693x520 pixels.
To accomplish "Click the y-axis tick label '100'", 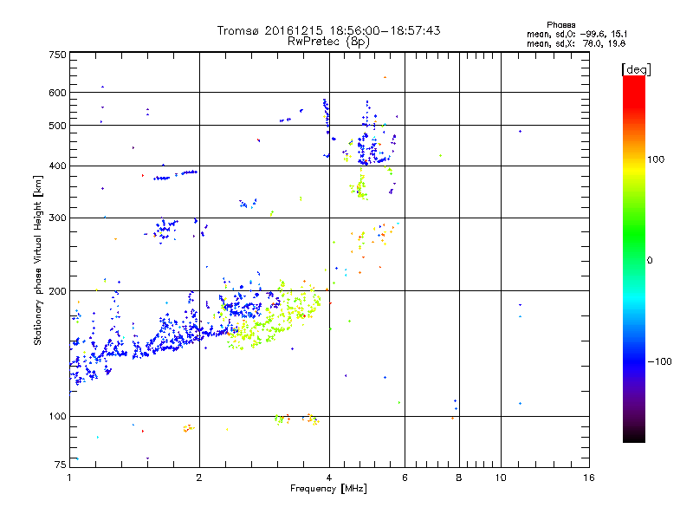I will click(57, 416).
